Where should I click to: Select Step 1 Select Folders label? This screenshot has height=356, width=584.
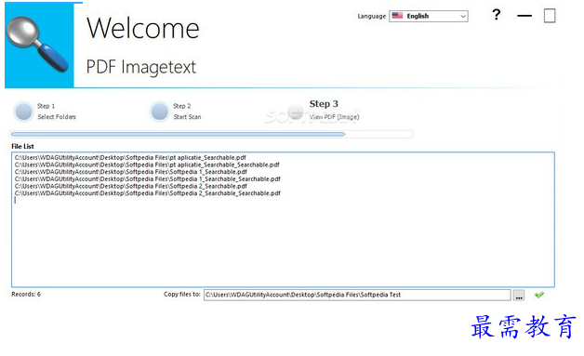57,112
